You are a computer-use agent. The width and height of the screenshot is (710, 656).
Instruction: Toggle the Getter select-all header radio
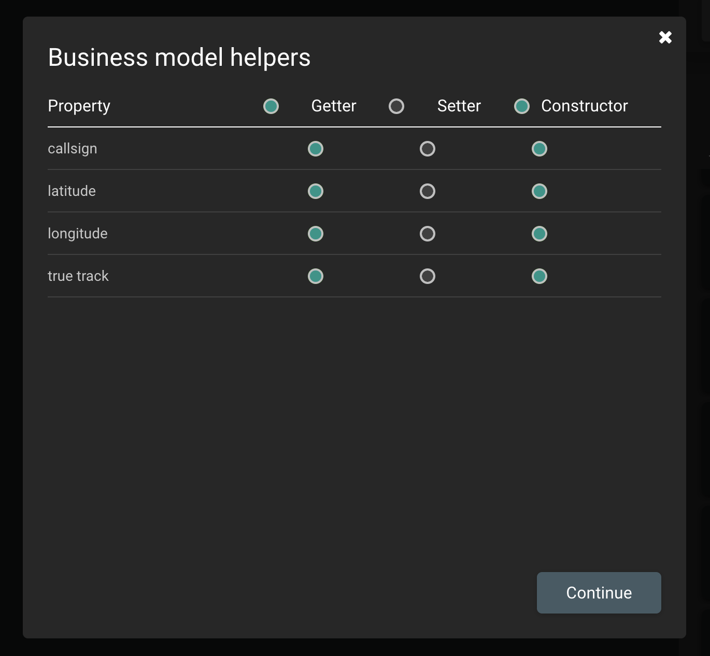271,106
